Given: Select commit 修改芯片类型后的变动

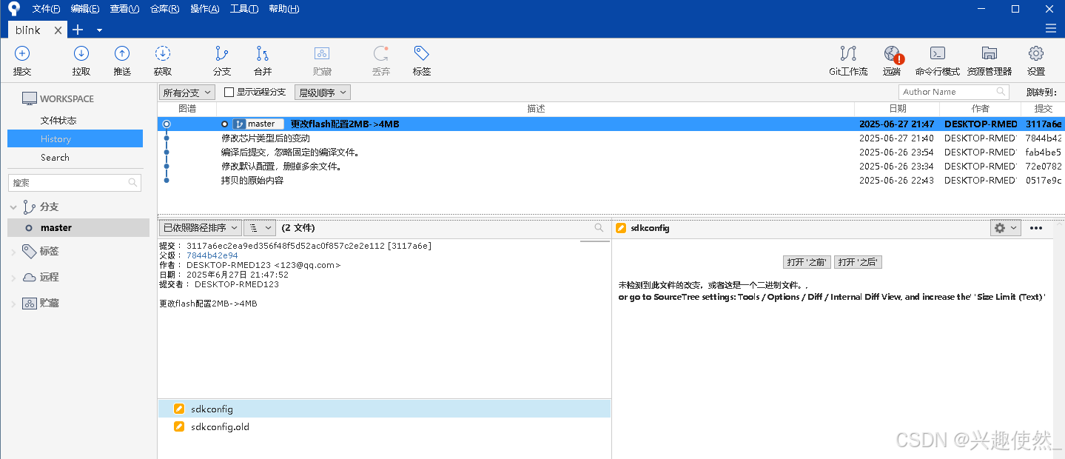Looking at the screenshot, I should (611, 138).
